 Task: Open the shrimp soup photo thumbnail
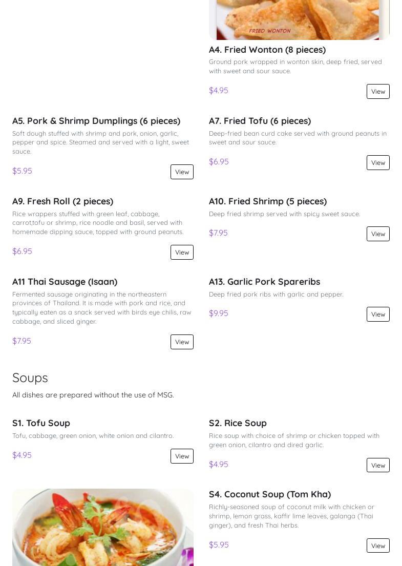click(x=102, y=528)
